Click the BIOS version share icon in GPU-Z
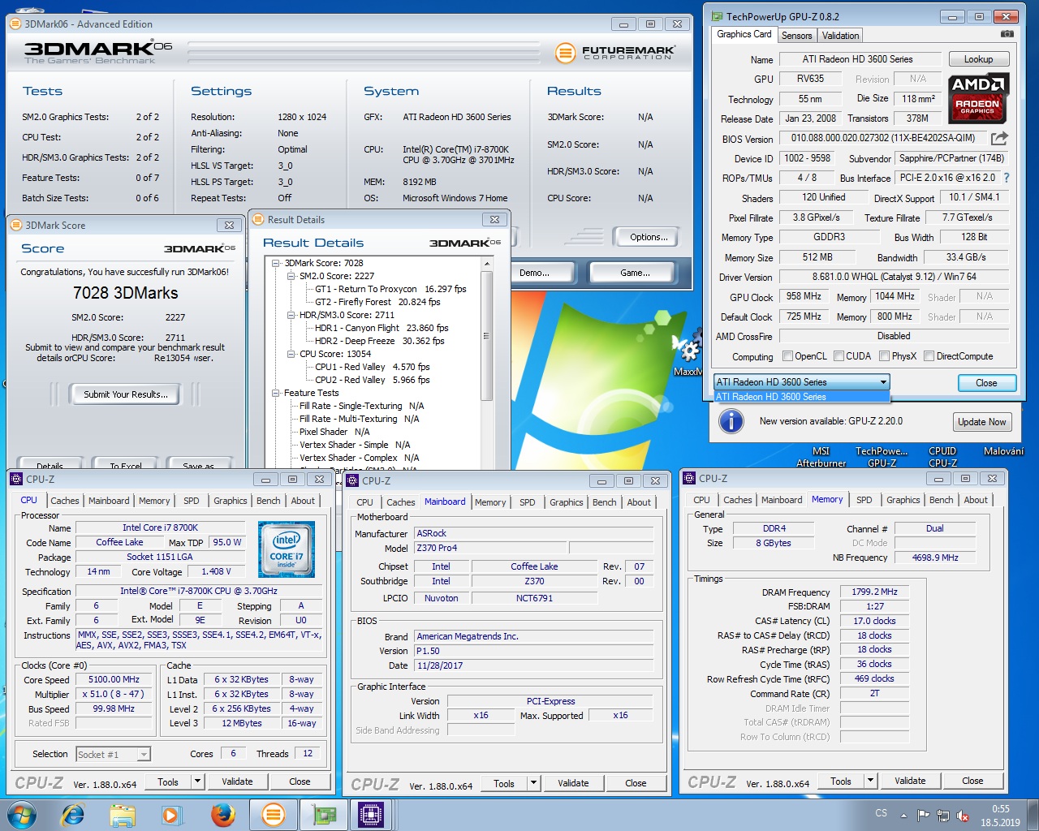Image resolution: width=1039 pixels, height=831 pixels. (x=999, y=138)
